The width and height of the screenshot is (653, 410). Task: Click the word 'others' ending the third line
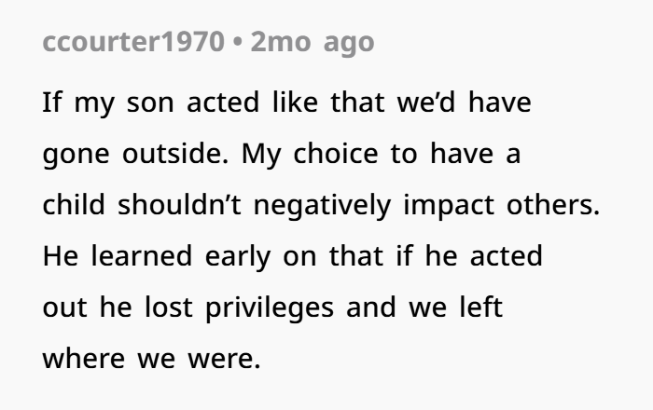pyautogui.click(x=549, y=205)
